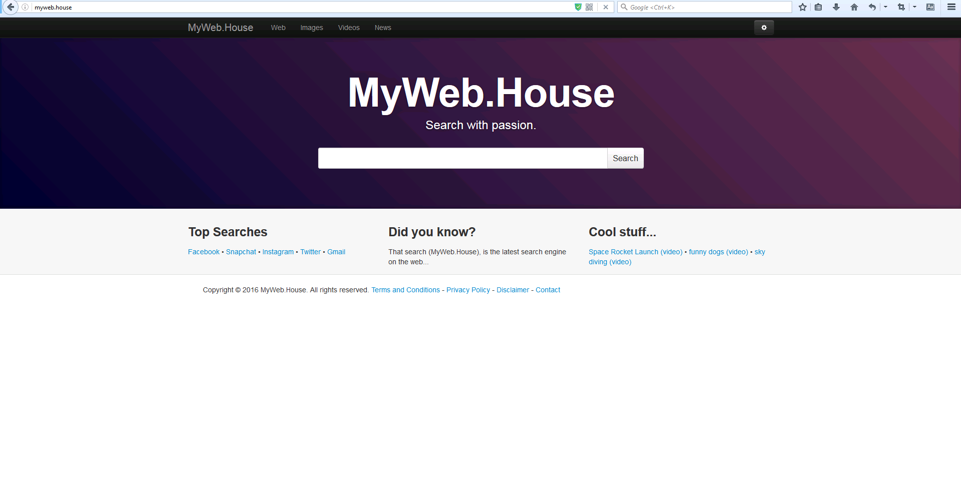Image resolution: width=961 pixels, height=489 pixels.
Task: Click the Aa reader toolbar icon
Action: point(930,7)
